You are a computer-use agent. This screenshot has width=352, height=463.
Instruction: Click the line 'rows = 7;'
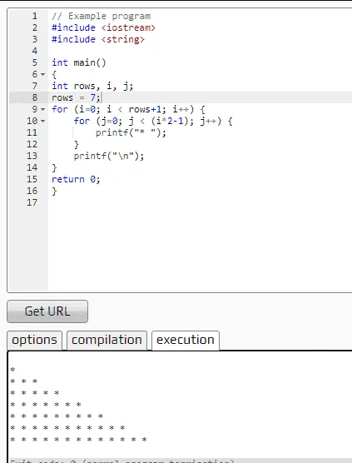(76, 97)
